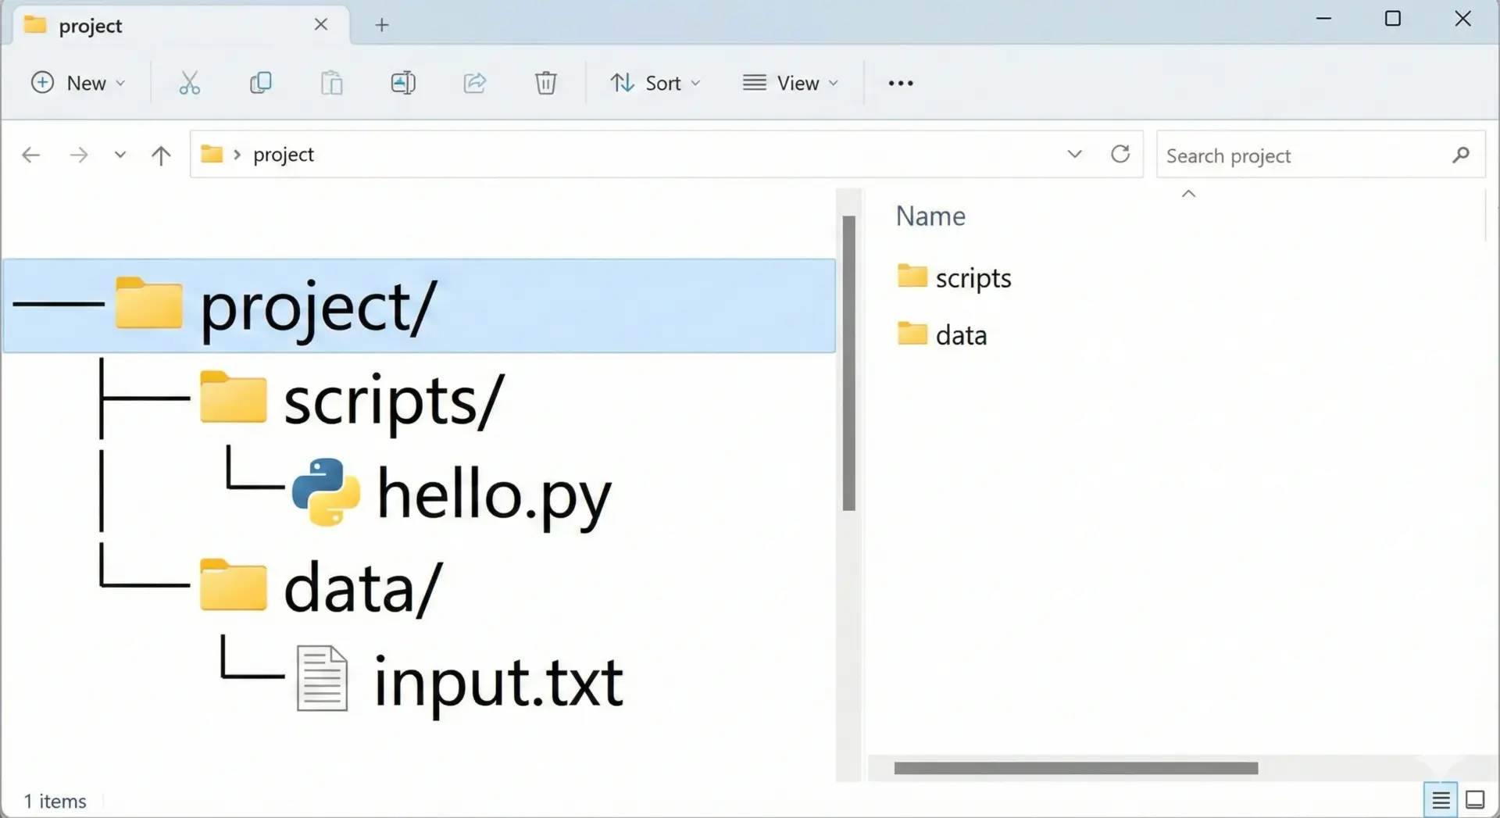Click the Delete trash can icon
Screen dimensions: 1500x818
tap(545, 83)
